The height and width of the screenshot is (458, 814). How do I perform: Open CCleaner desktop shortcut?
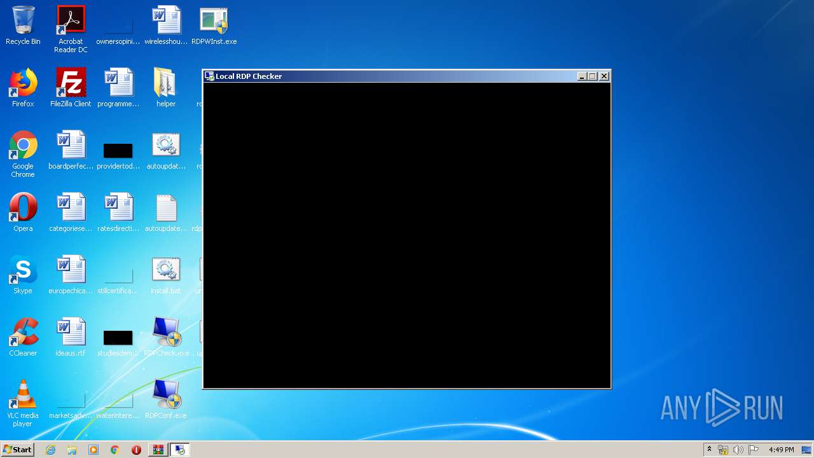(x=23, y=337)
